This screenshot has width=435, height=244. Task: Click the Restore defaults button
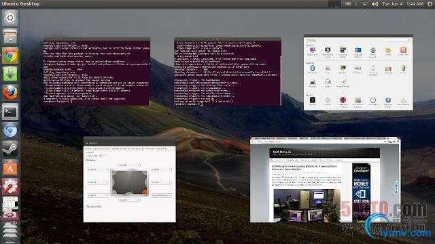(x=94, y=206)
